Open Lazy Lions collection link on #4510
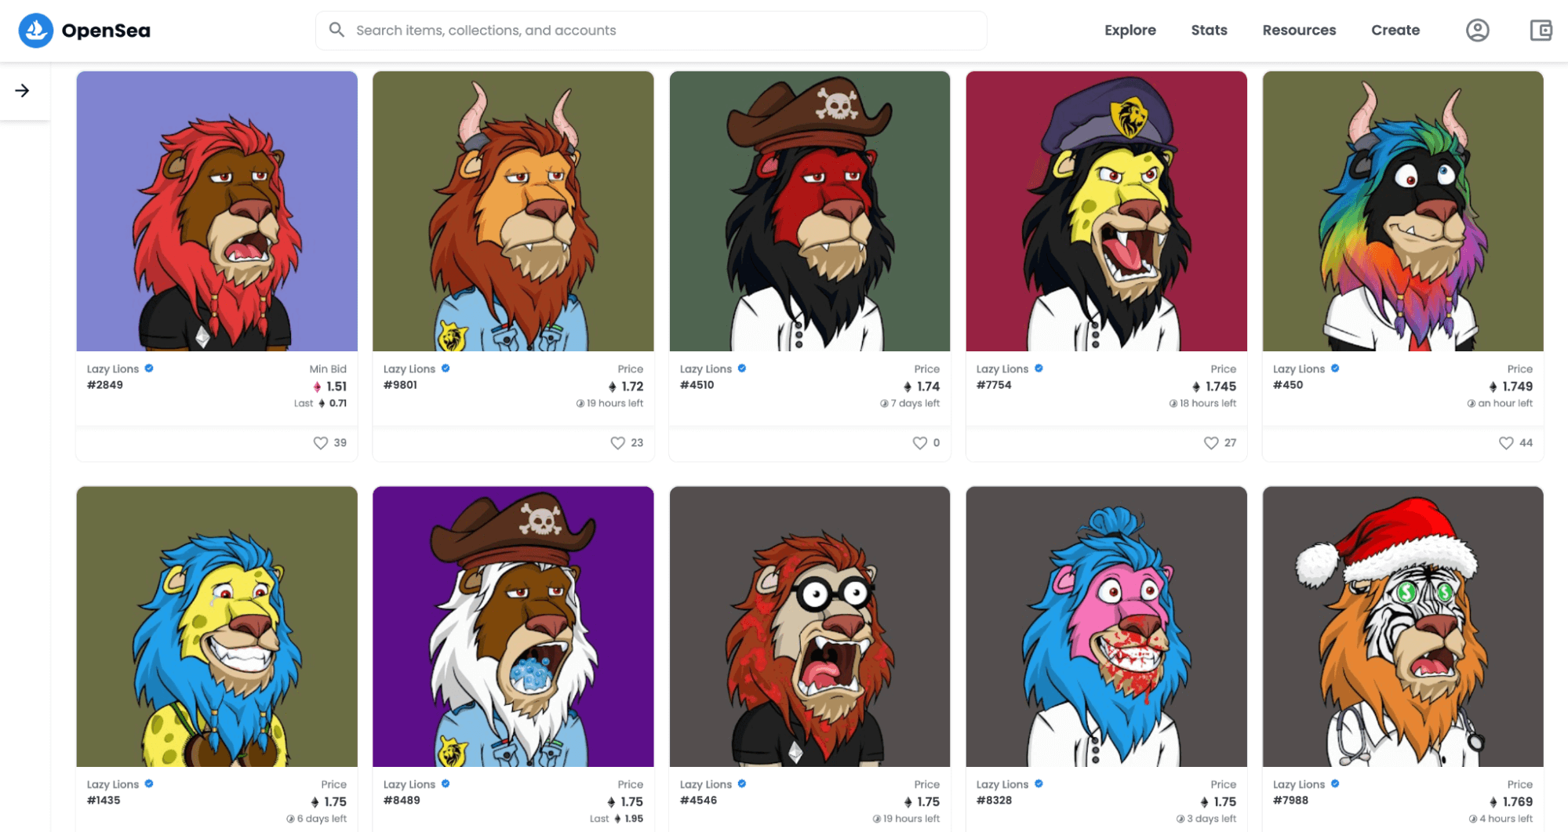The width and height of the screenshot is (1568, 832). pyautogui.click(x=705, y=369)
